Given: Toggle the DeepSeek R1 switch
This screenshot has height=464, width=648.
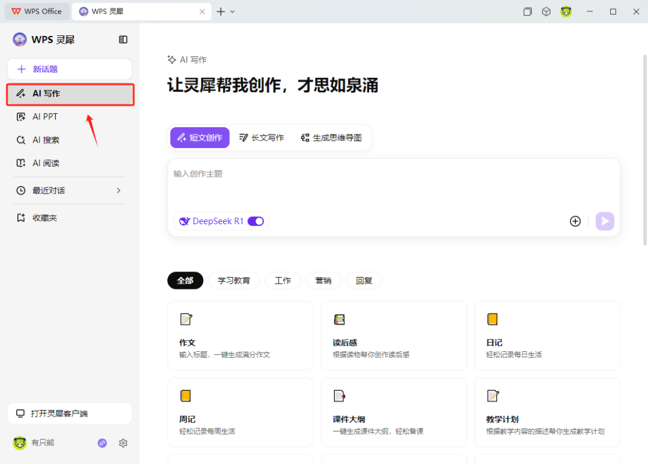Looking at the screenshot, I should tap(256, 221).
